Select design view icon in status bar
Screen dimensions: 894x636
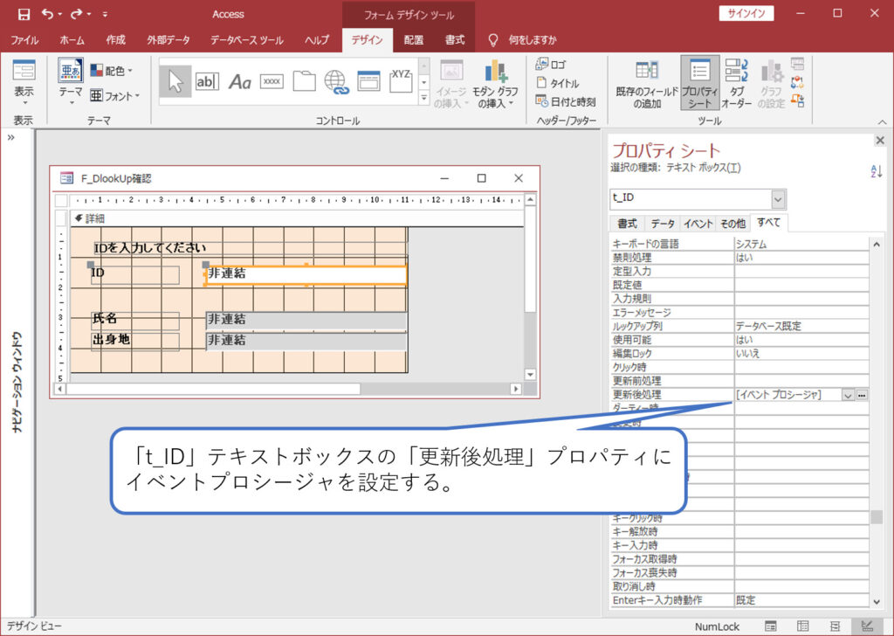(867, 626)
